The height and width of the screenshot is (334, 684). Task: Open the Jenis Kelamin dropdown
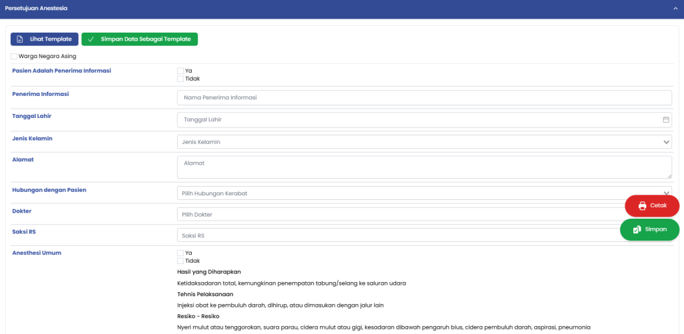pyautogui.click(x=424, y=142)
